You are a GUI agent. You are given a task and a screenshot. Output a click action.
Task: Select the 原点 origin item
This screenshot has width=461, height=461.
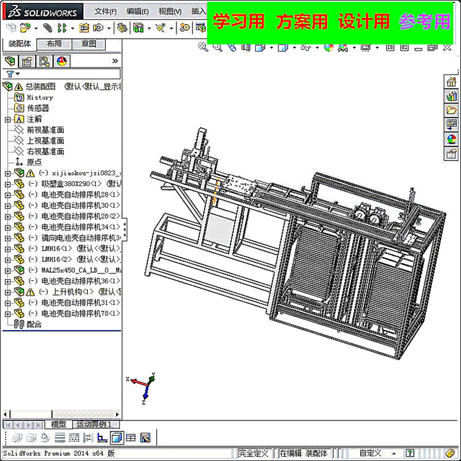tap(34, 162)
